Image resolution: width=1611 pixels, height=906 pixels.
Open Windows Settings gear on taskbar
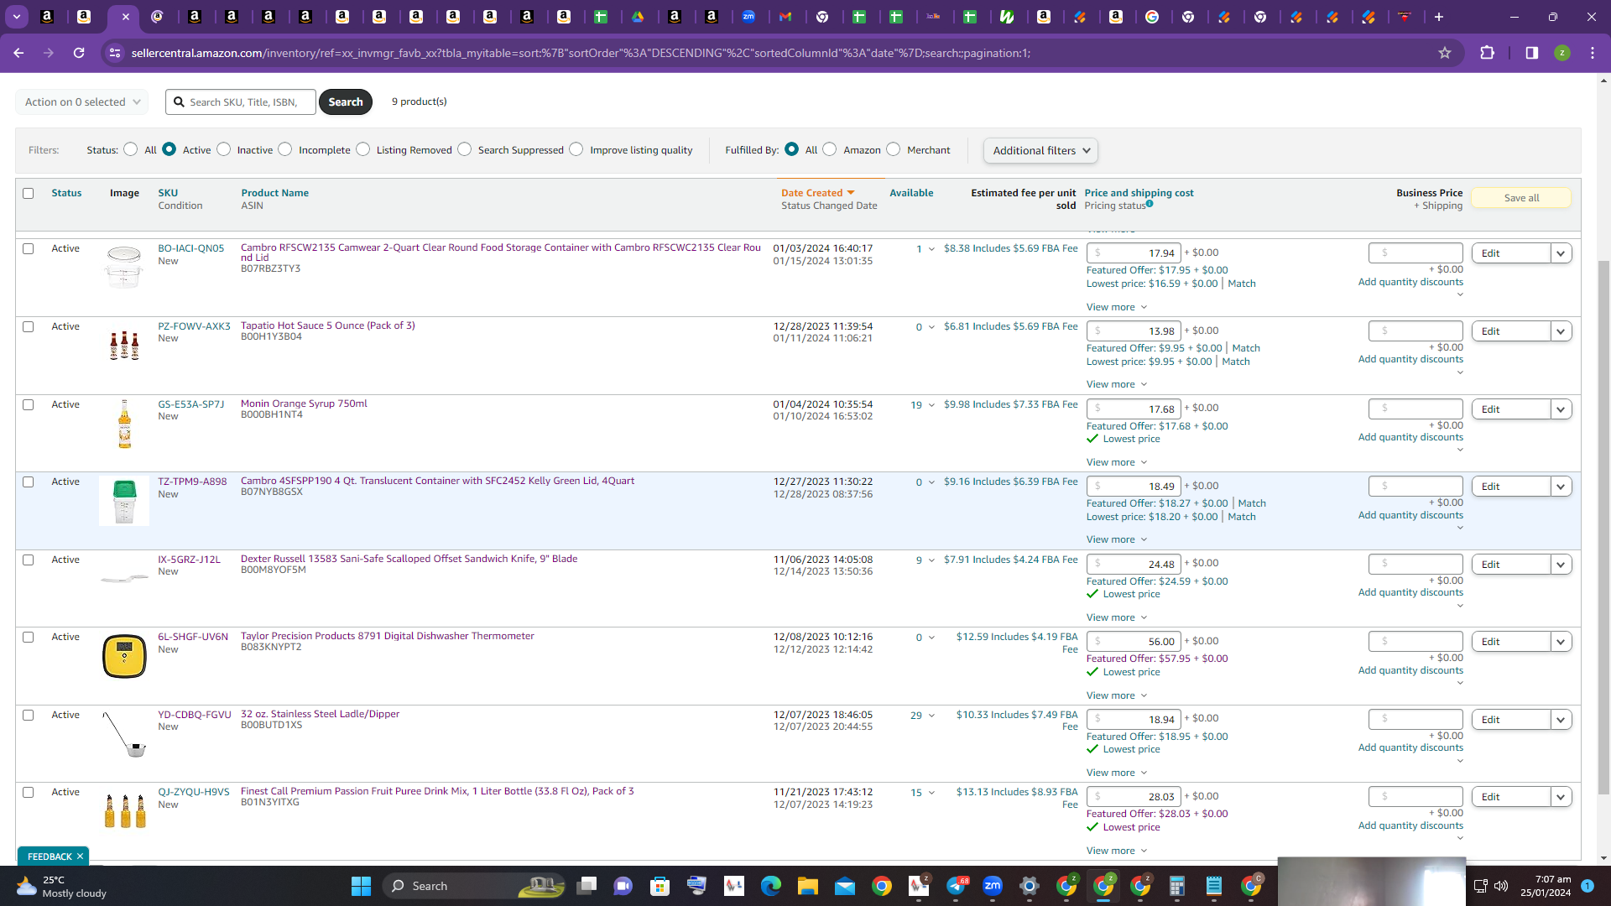pos(1030,886)
